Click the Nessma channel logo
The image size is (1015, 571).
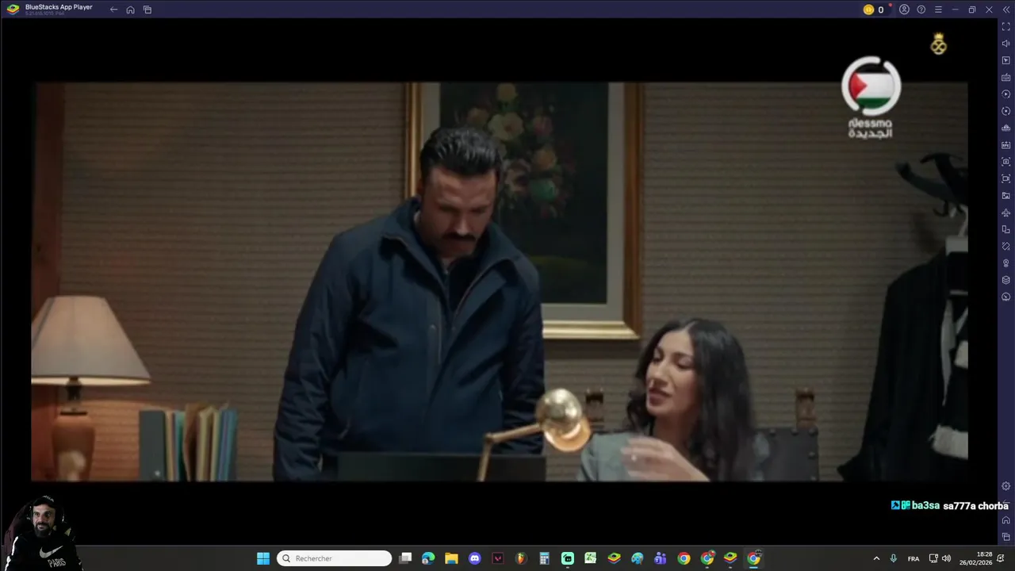tap(871, 97)
